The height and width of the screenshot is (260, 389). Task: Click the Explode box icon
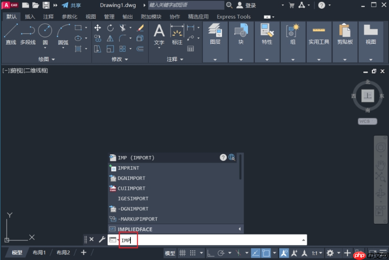tap(140, 38)
